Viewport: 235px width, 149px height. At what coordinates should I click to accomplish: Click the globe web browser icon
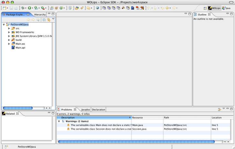(98, 8)
